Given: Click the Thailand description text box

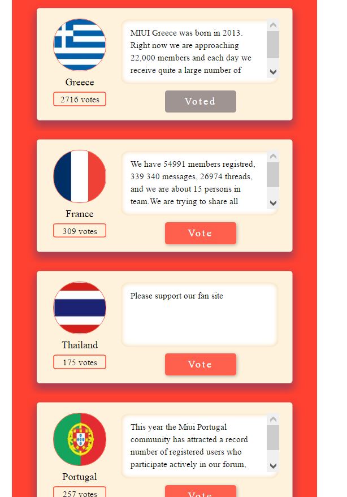Looking at the screenshot, I should pos(199,314).
